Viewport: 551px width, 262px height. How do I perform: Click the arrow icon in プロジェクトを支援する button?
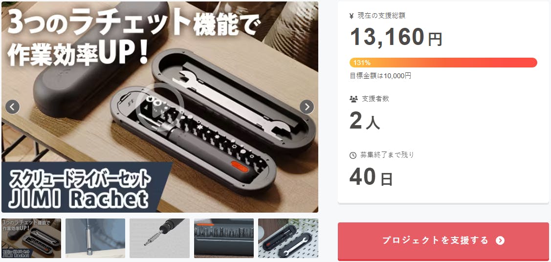tap(500, 240)
